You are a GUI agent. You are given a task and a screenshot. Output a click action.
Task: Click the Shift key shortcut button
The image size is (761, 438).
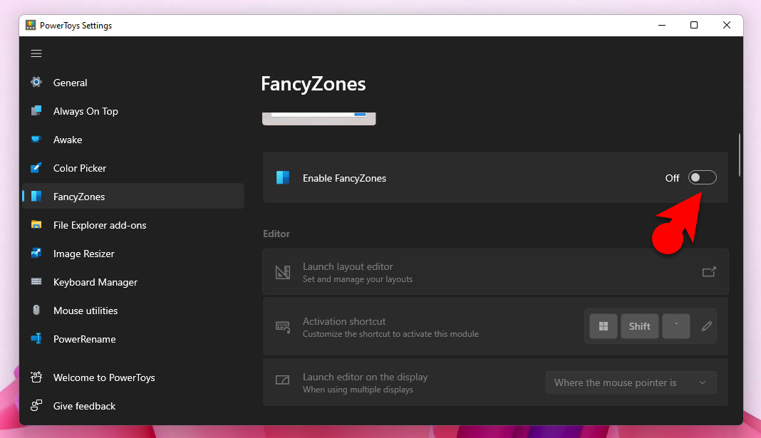[x=639, y=326]
